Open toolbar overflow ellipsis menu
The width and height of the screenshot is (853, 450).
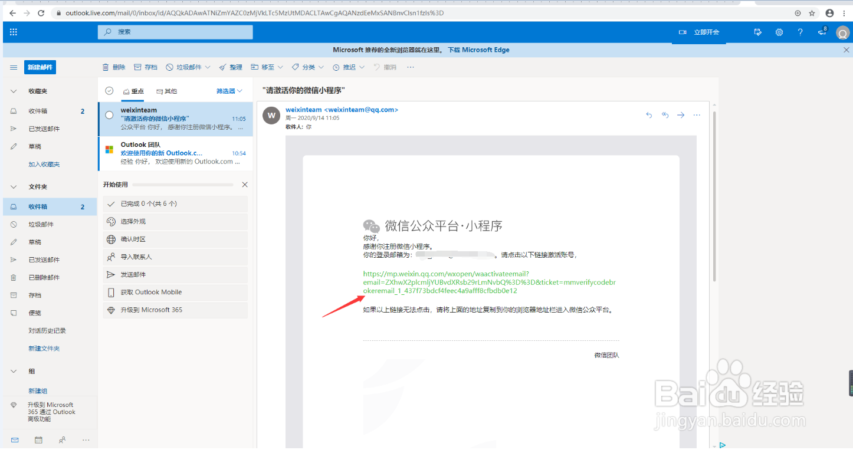click(x=411, y=67)
